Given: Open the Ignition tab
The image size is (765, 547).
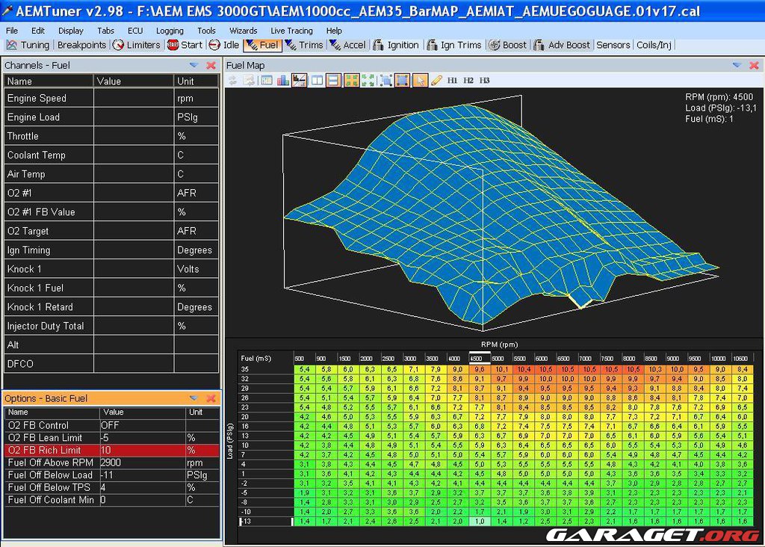Looking at the screenshot, I should coord(396,46).
